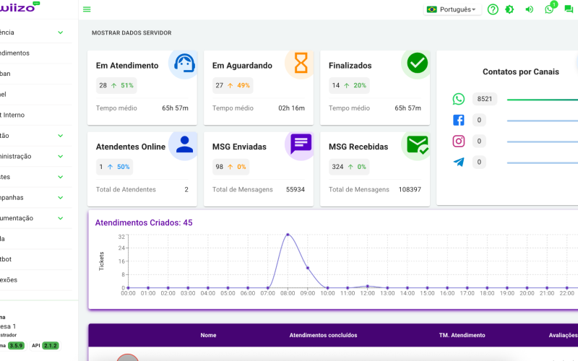Expand the Administração sidebar section

coord(29,156)
